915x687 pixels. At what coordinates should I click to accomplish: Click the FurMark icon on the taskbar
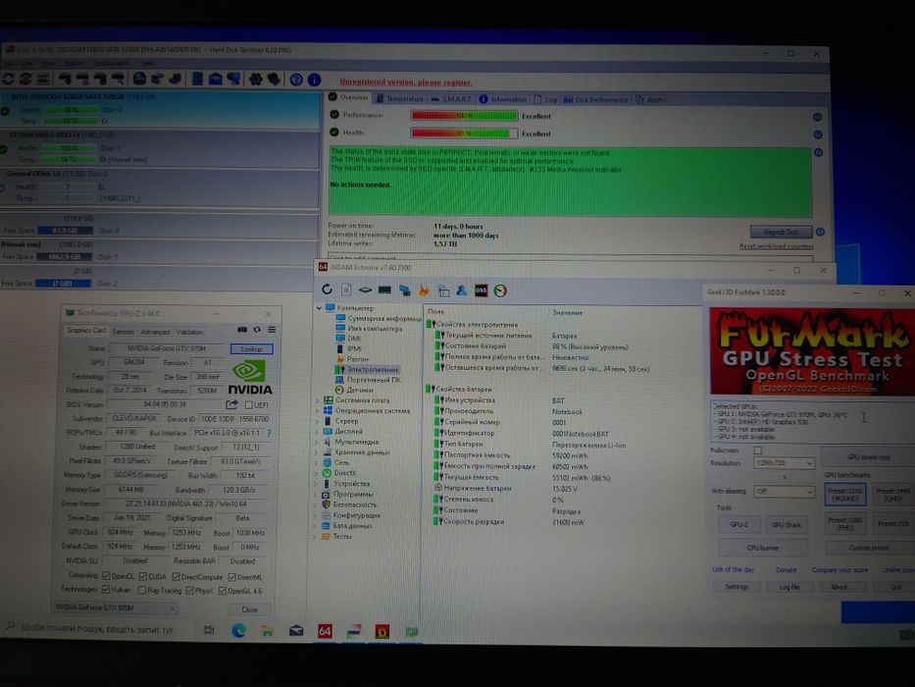(x=382, y=631)
